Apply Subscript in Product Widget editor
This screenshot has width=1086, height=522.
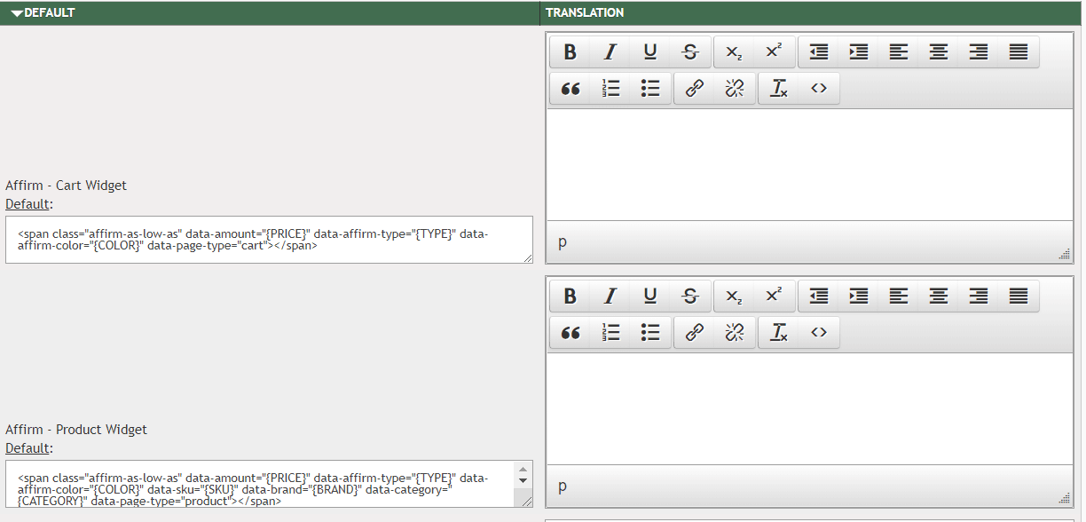734,297
